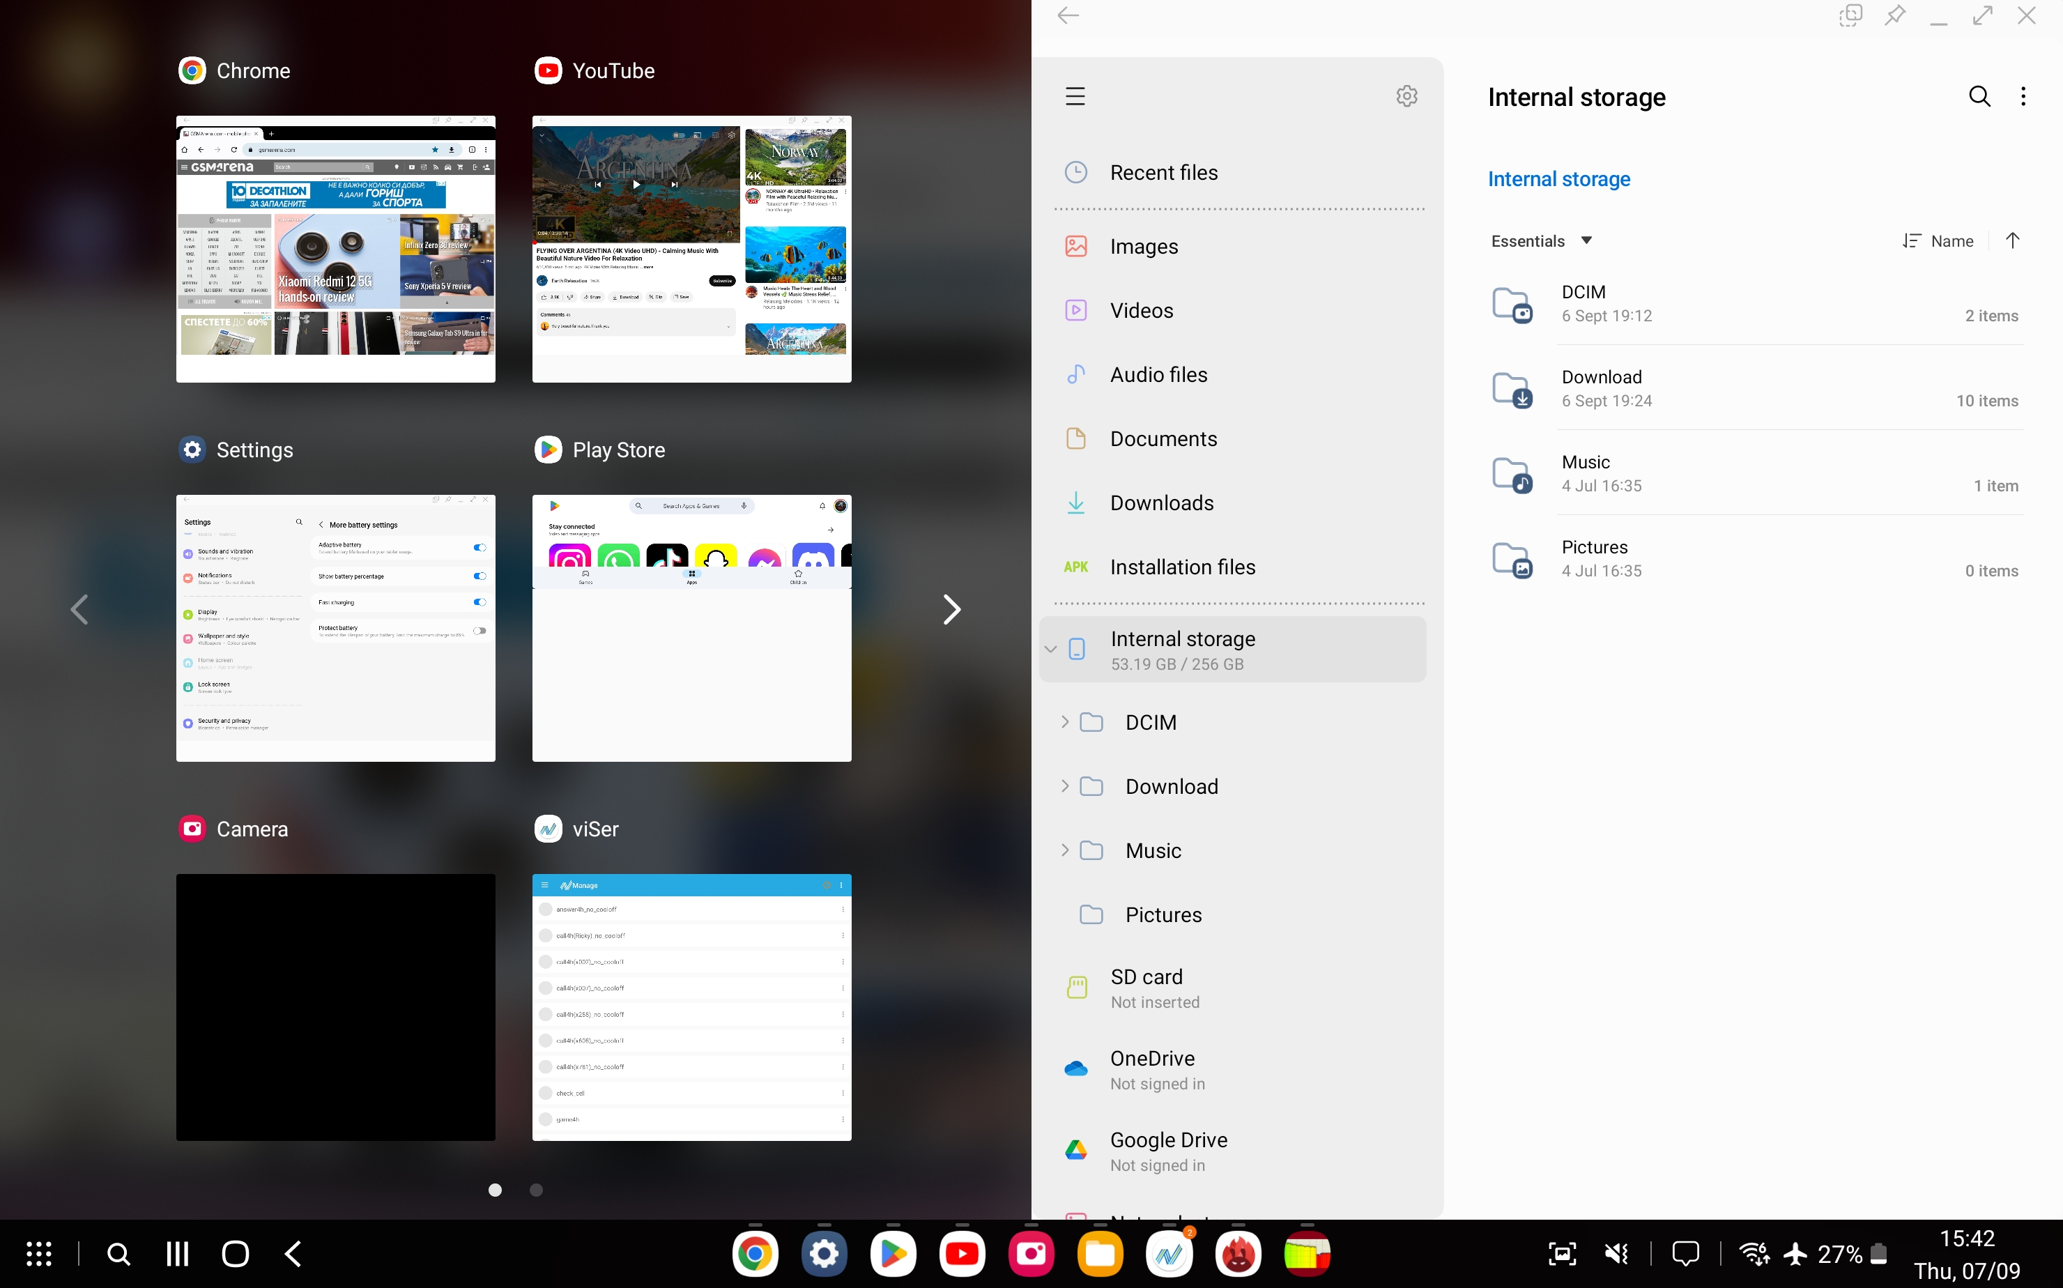Open the Videos category
The width and height of the screenshot is (2063, 1288).
click(x=1240, y=310)
